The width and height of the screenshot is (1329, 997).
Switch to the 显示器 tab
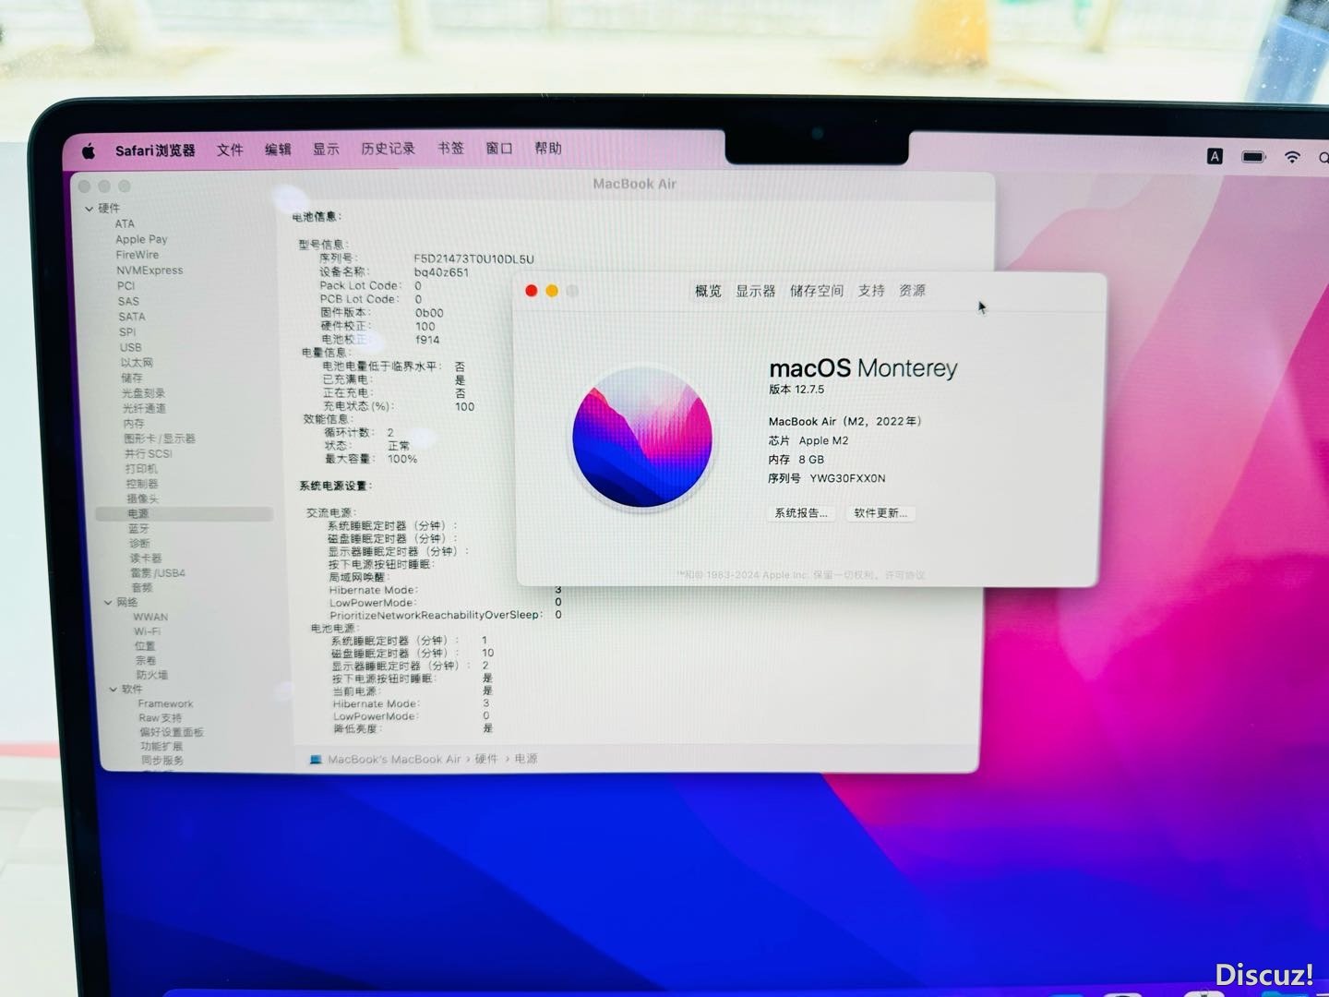click(x=755, y=291)
